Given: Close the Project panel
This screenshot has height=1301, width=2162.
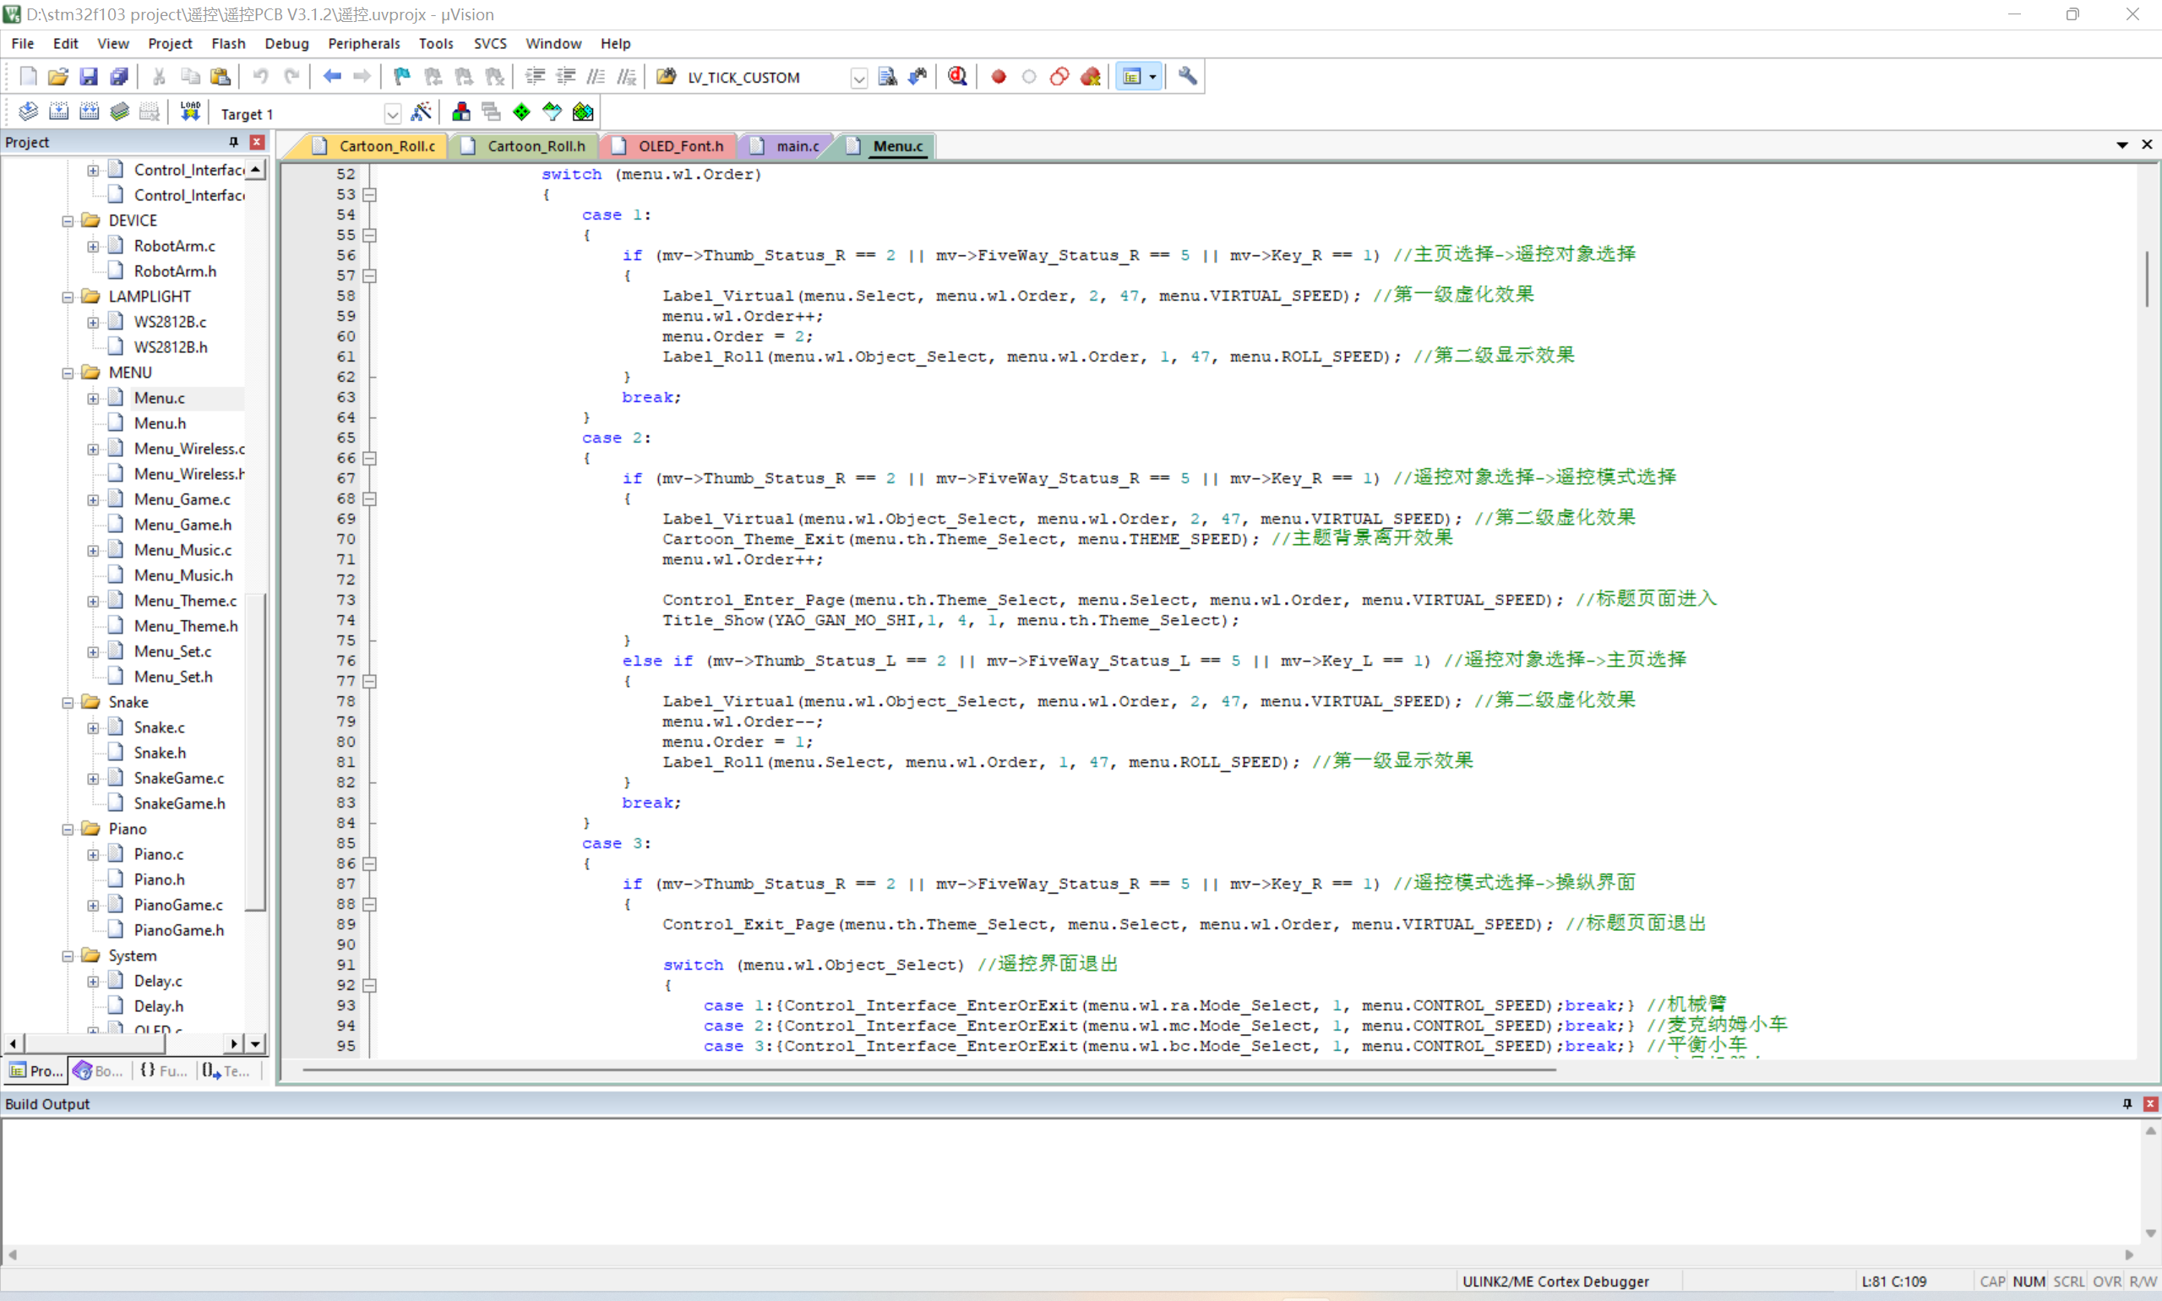Looking at the screenshot, I should 257,142.
